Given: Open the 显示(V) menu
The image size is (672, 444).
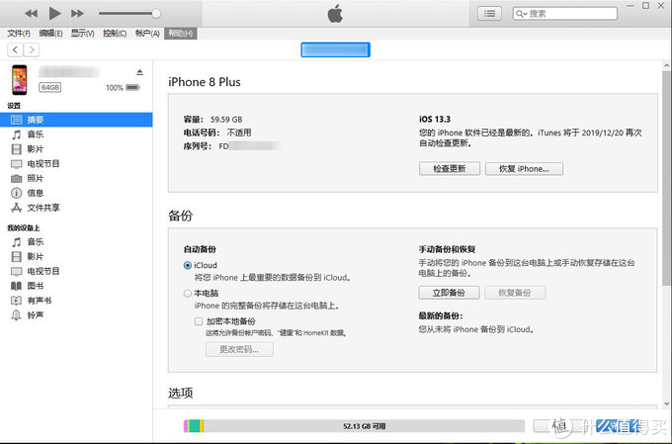Looking at the screenshot, I should coord(82,34).
